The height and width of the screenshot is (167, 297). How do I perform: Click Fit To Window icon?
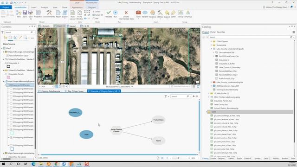pos(80,15)
